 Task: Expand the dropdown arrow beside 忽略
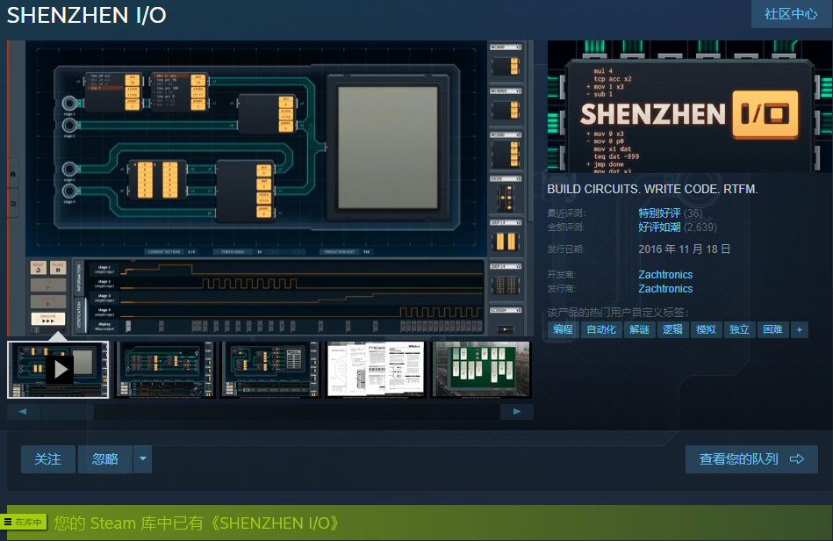click(x=142, y=459)
